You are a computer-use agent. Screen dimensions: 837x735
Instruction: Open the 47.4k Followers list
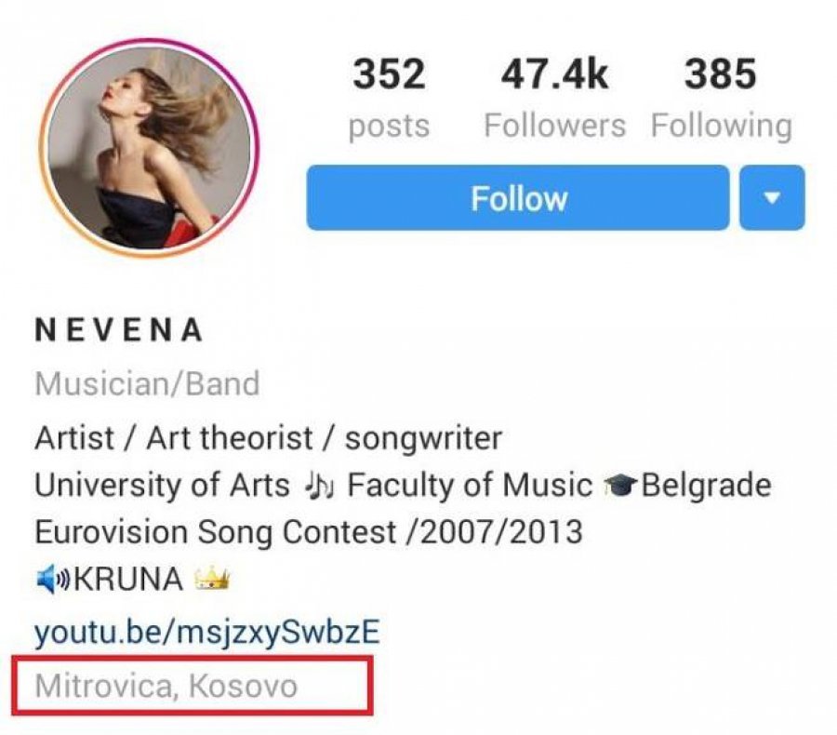554,99
